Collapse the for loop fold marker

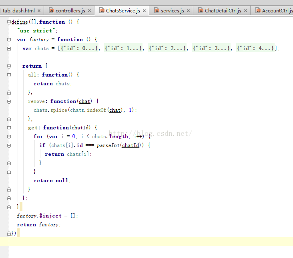click(x=9, y=137)
